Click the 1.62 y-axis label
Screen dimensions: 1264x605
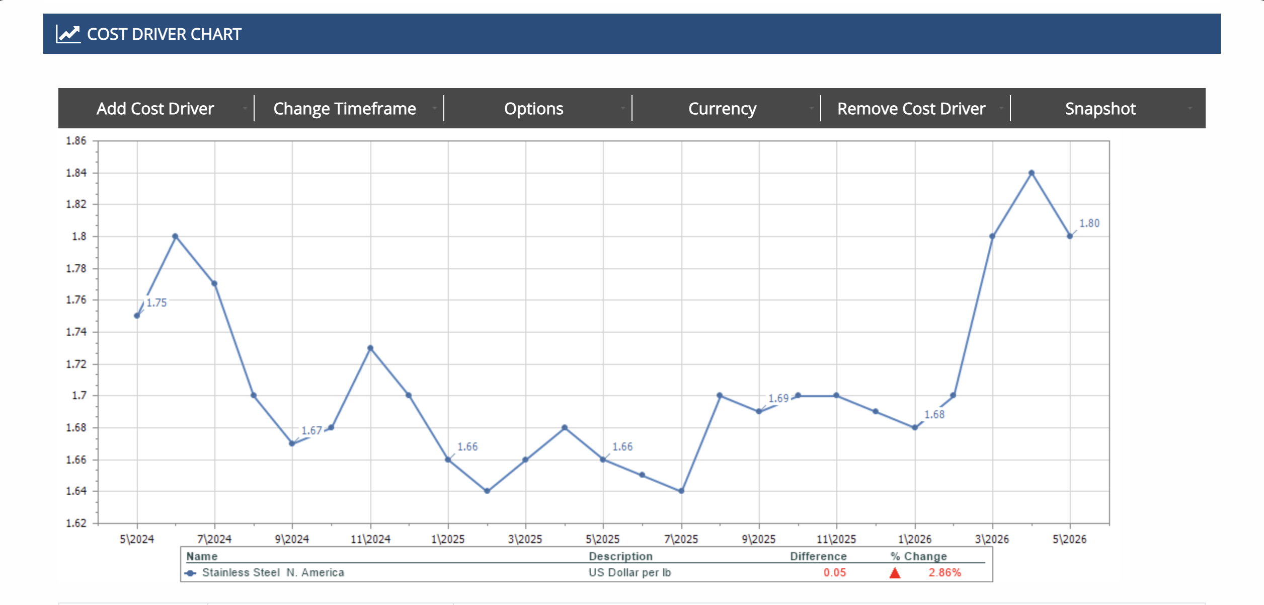click(x=76, y=523)
